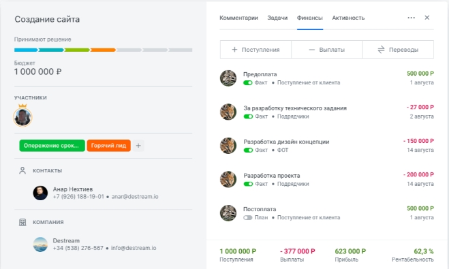Click the Принимают решение stage label
This screenshot has height=269, width=449.
tap(43, 39)
